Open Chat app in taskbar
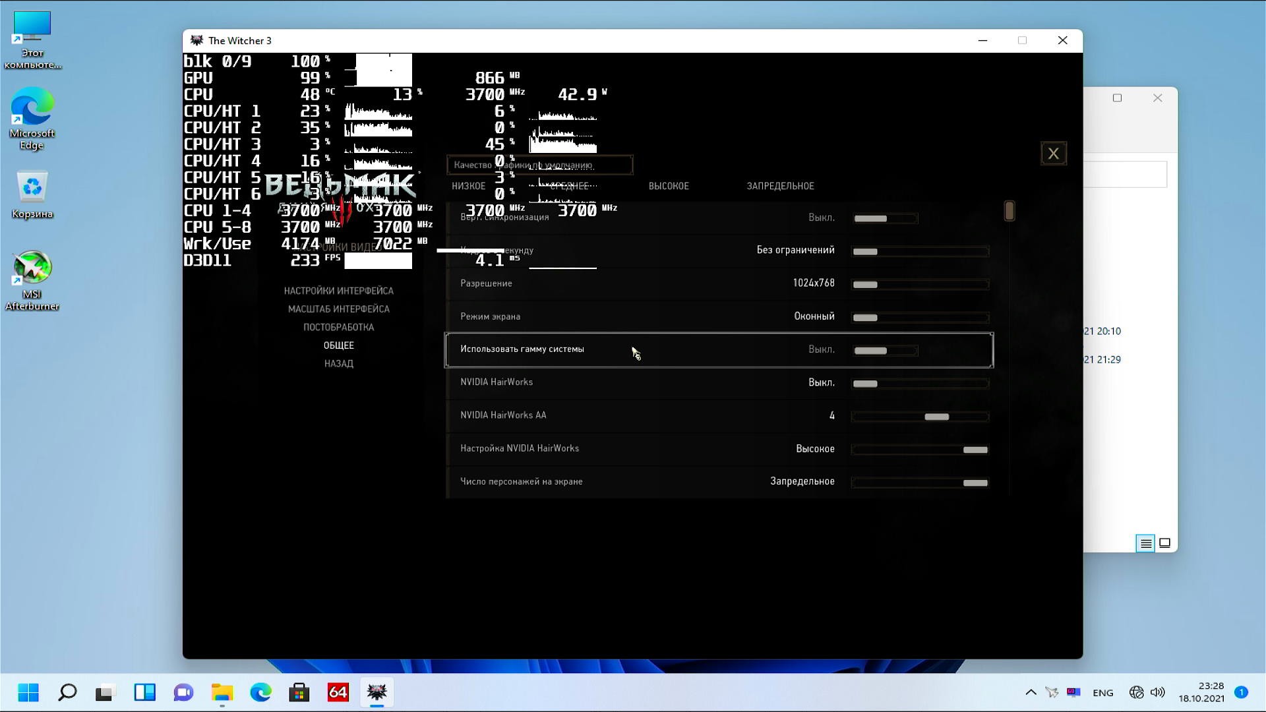 pos(183,692)
